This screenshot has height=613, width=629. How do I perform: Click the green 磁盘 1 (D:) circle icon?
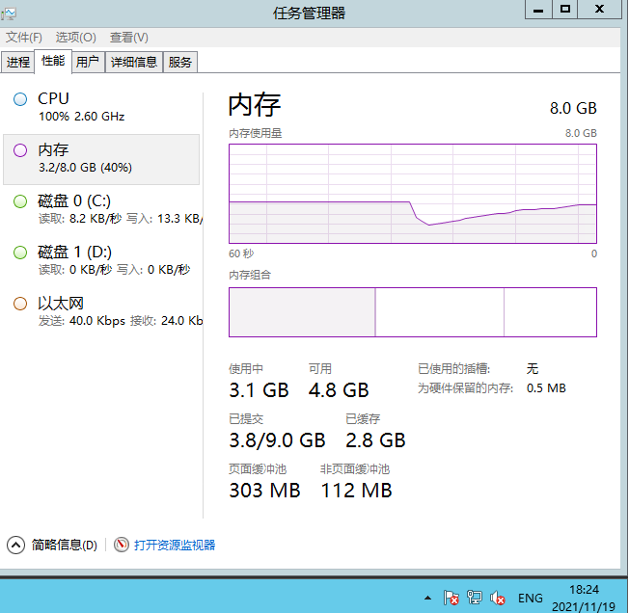(20, 253)
